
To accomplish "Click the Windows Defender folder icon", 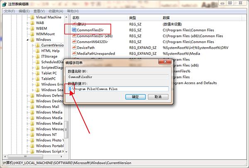I will point(32,95).
